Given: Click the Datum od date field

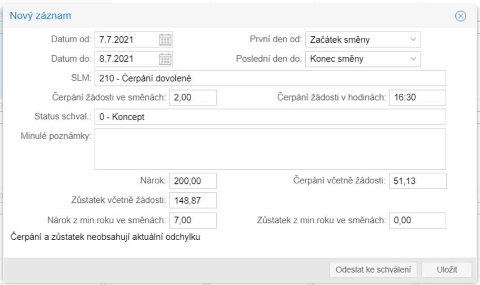Looking at the screenshot, I should coord(126,40).
